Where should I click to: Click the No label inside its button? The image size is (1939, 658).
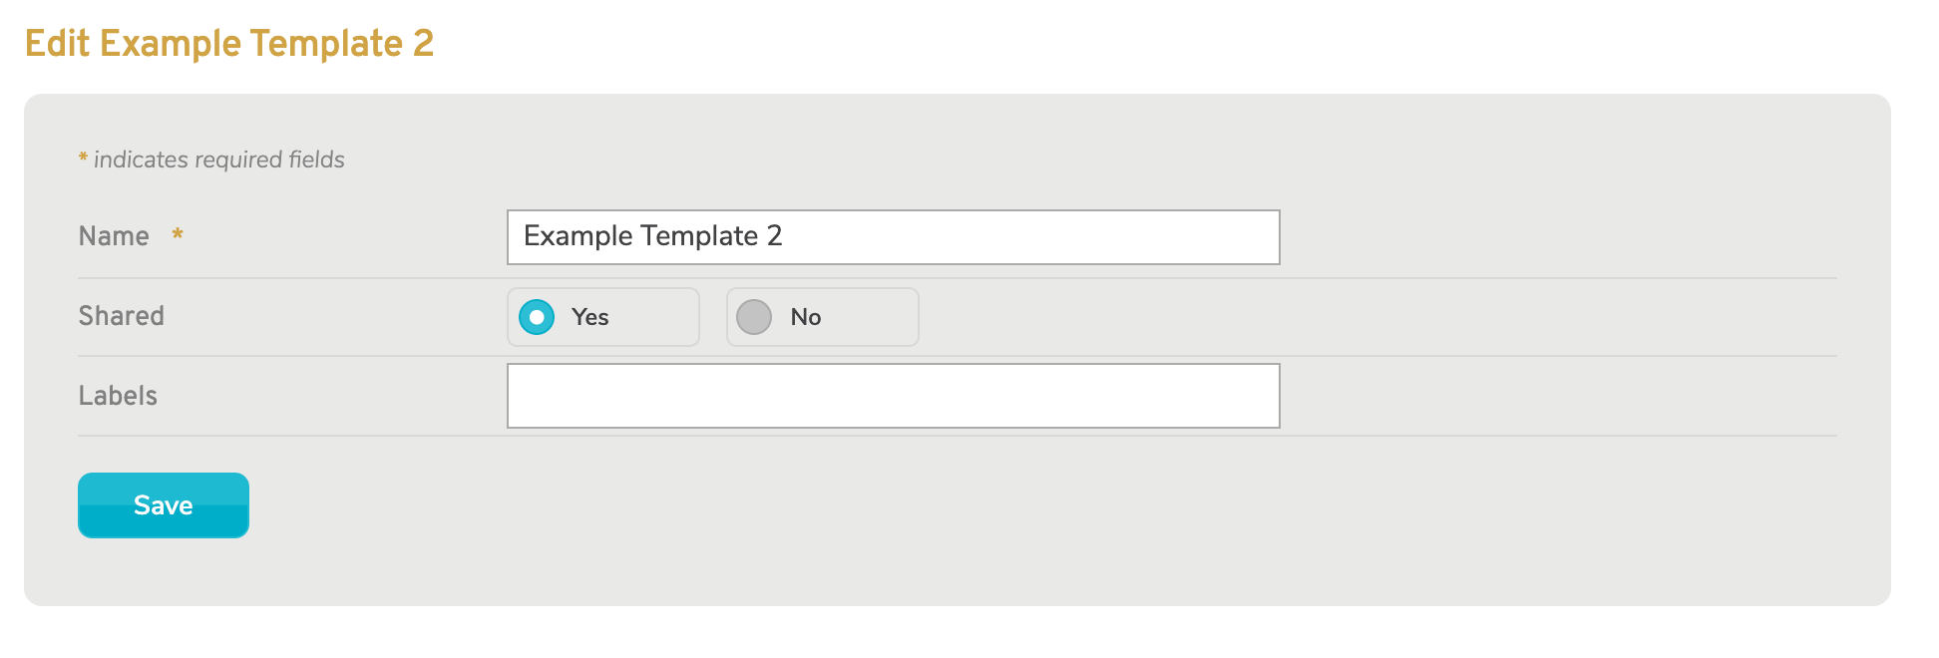click(806, 317)
